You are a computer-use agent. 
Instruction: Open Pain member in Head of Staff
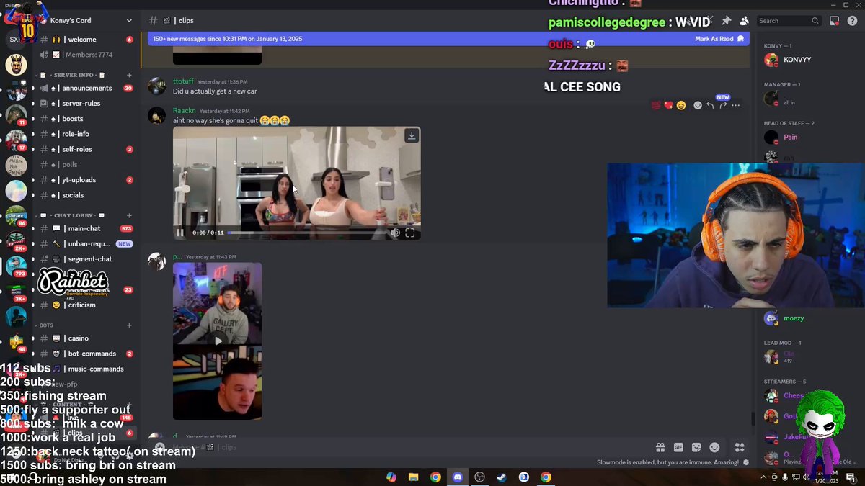pyautogui.click(x=790, y=137)
